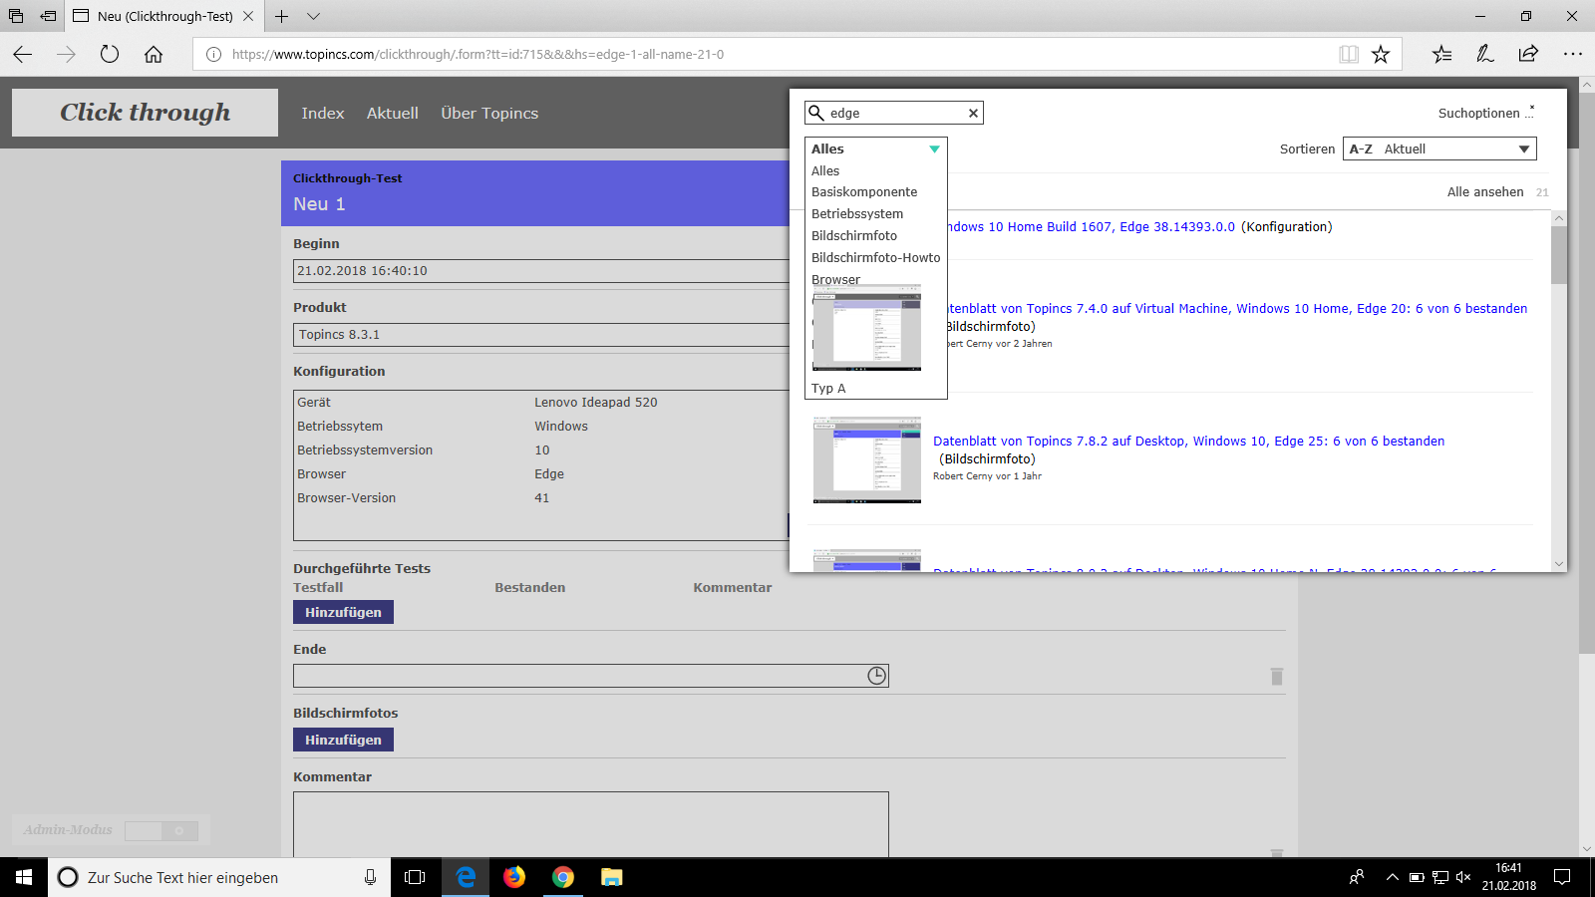Image resolution: width=1595 pixels, height=897 pixels.
Task: Refresh the page in the browser
Action: [110, 55]
